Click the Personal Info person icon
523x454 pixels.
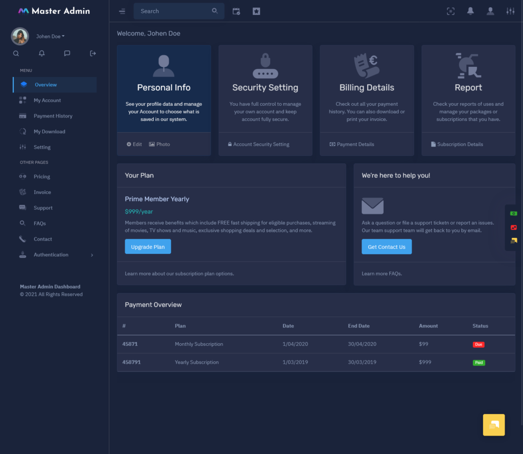tap(164, 65)
